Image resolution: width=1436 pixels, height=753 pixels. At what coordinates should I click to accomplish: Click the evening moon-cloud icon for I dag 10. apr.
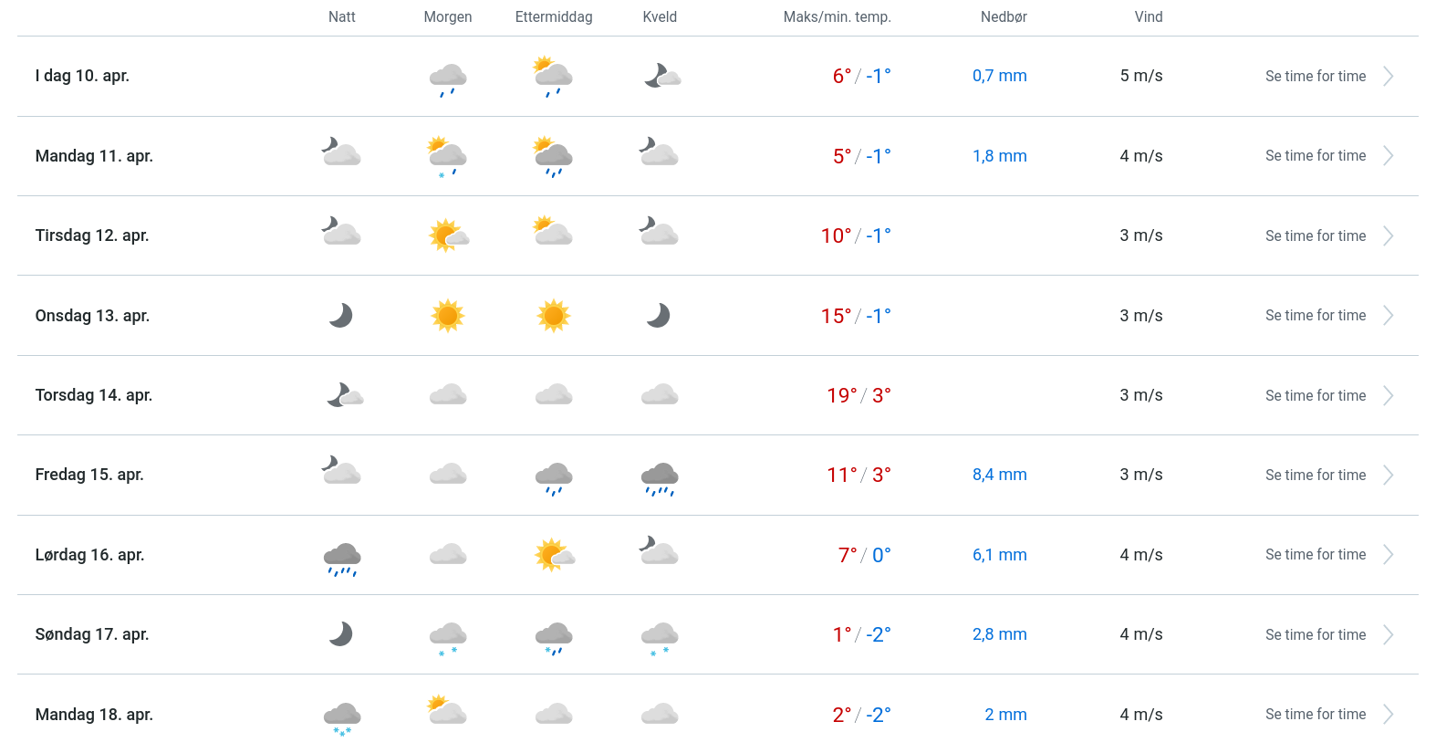coord(661,76)
